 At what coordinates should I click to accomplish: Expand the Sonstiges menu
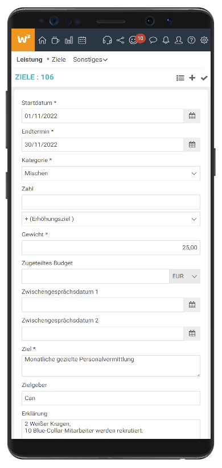[90, 59]
